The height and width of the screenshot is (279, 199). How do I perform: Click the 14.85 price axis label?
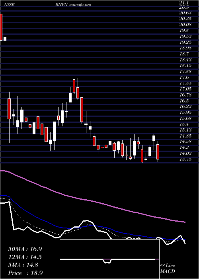[x=185, y=136]
